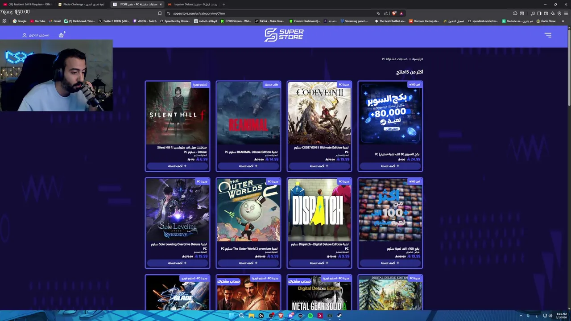
Task: Open Dispatch Digital Deluxe Edition title link
Action: [x=319, y=246]
